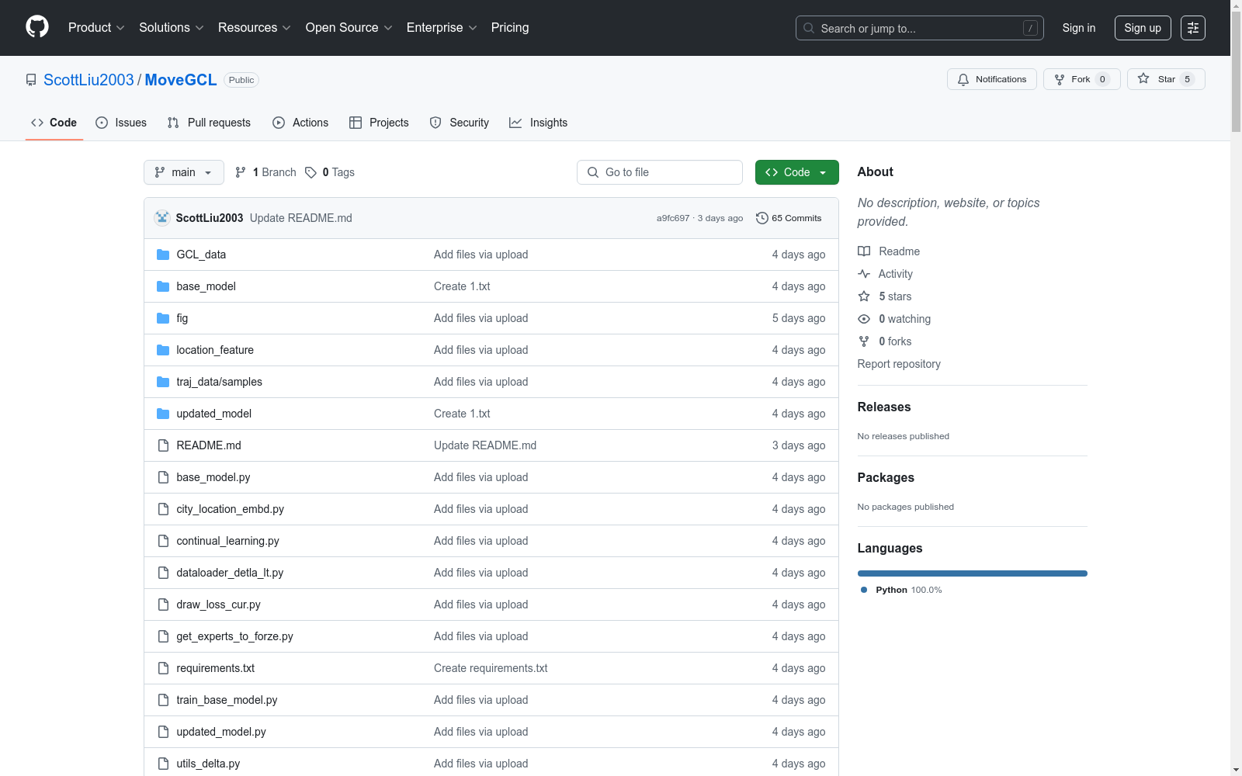Viewport: 1242px width, 776px height.
Task: Switch to the Insights tab
Action: pyautogui.click(x=538, y=123)
